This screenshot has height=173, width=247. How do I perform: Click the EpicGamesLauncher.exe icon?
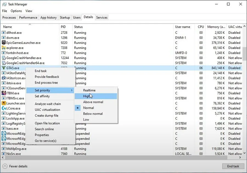coord(4,42)
